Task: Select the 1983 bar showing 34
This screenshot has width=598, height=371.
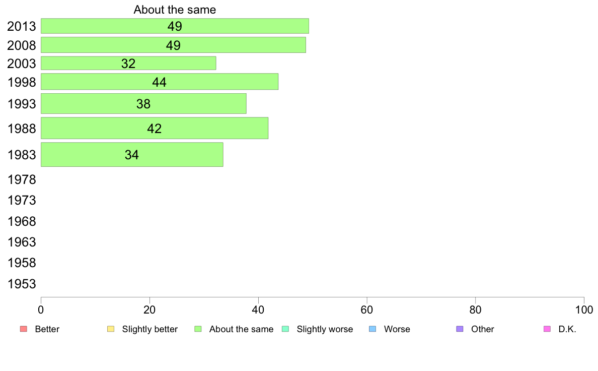Action: coord(132,154)
